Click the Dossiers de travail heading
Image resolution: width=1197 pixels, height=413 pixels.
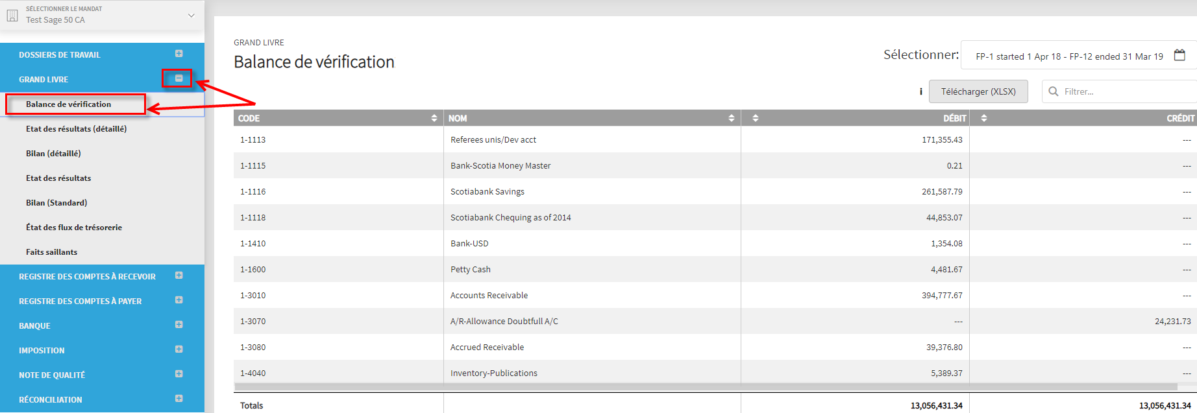click(60, 55)
